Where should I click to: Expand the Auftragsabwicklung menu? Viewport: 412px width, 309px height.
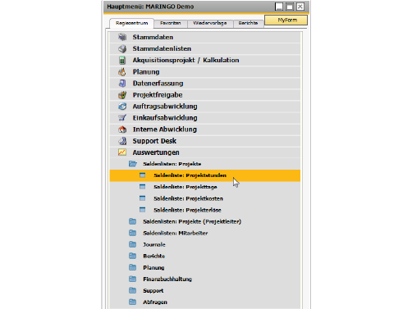tap(205, 107)
